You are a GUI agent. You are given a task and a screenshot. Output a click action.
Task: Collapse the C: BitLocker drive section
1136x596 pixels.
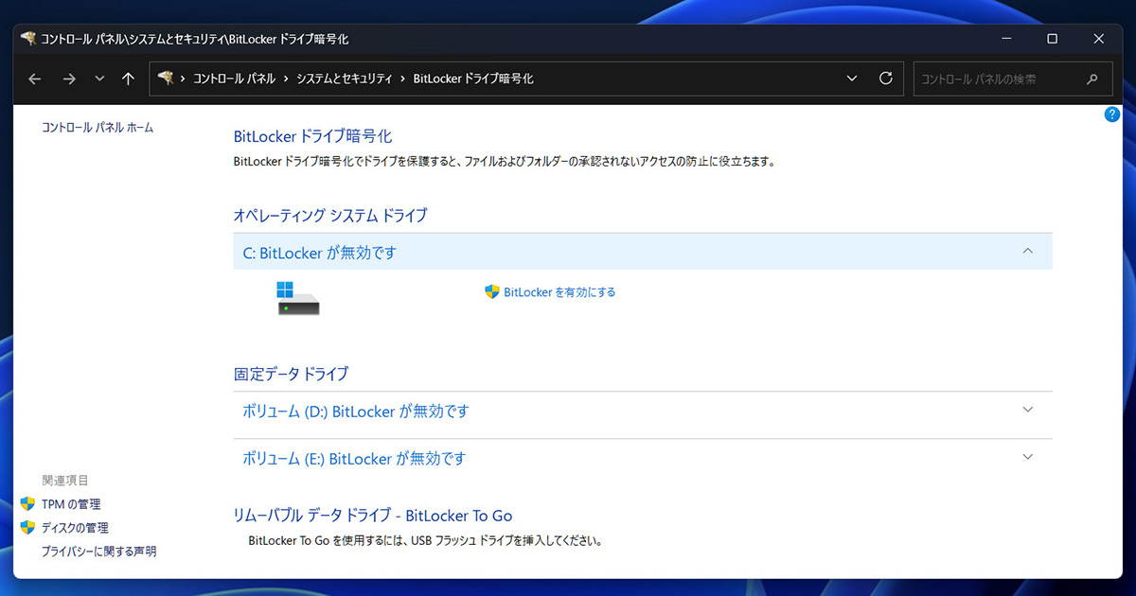(1028, 252)
